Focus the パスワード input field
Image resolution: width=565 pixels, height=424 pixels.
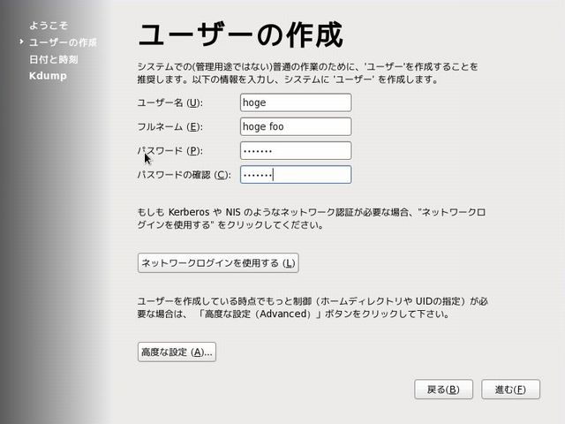click(x=295, y=151)
